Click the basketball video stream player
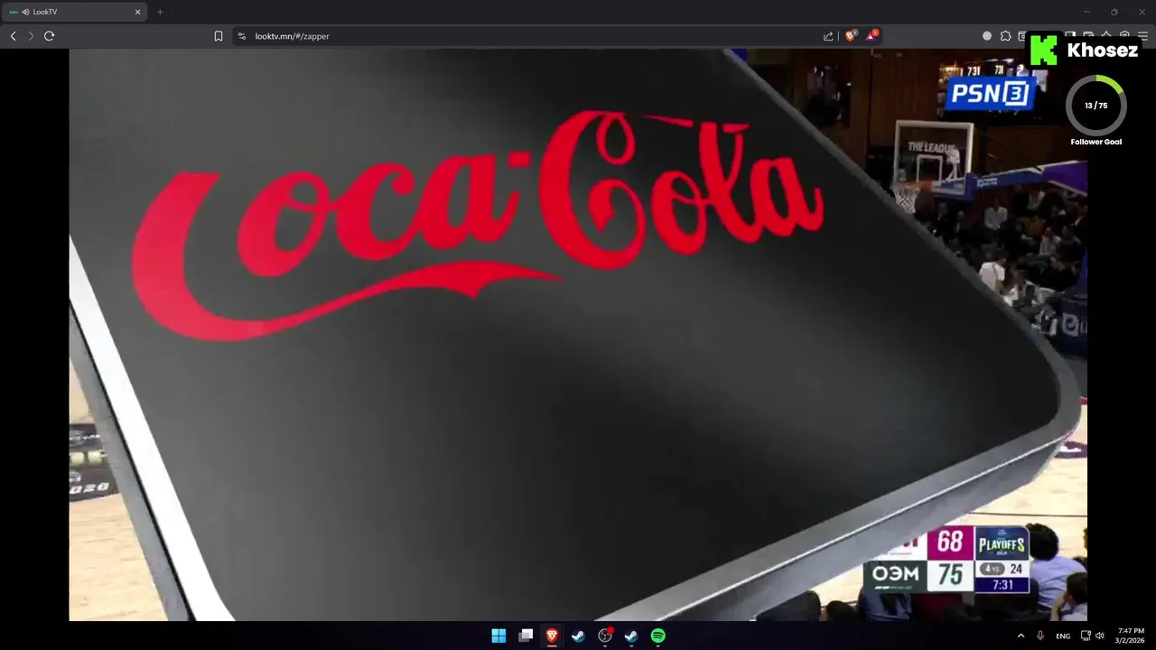 (x=578, y=335)
